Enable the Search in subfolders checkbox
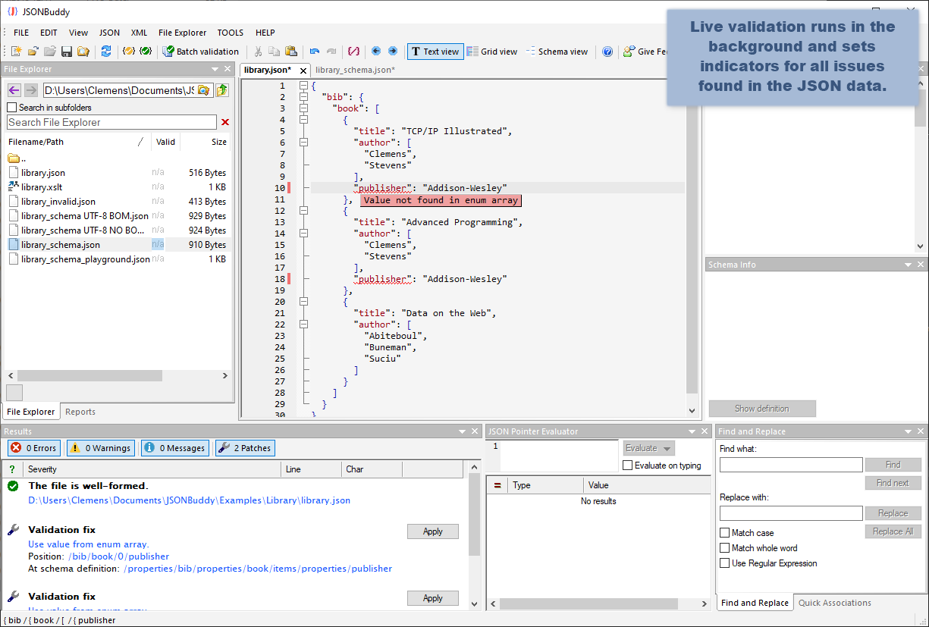929x627 pixels. tap(12, 106)
